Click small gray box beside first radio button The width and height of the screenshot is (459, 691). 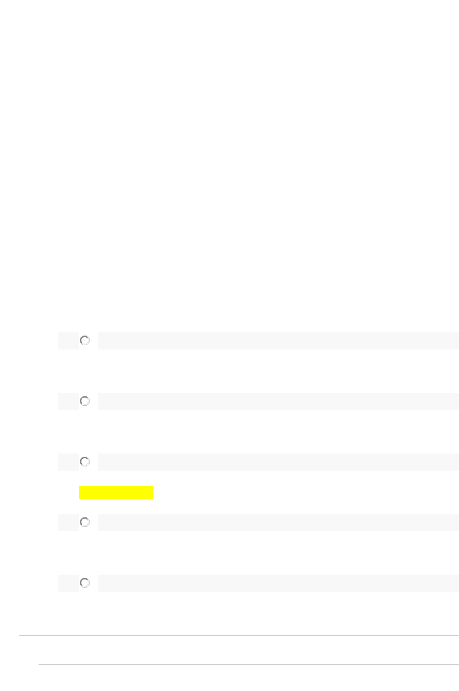pos(68,341)
